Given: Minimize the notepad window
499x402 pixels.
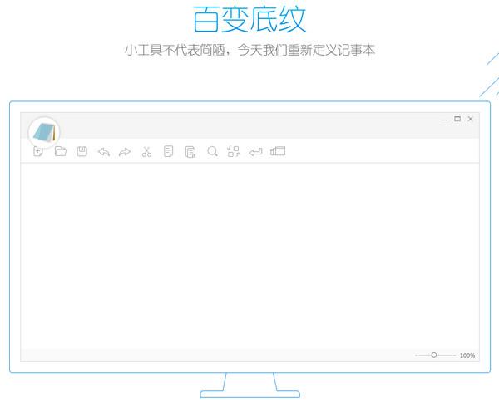Looking at the screenshot, I should click(x=444, y=120).
